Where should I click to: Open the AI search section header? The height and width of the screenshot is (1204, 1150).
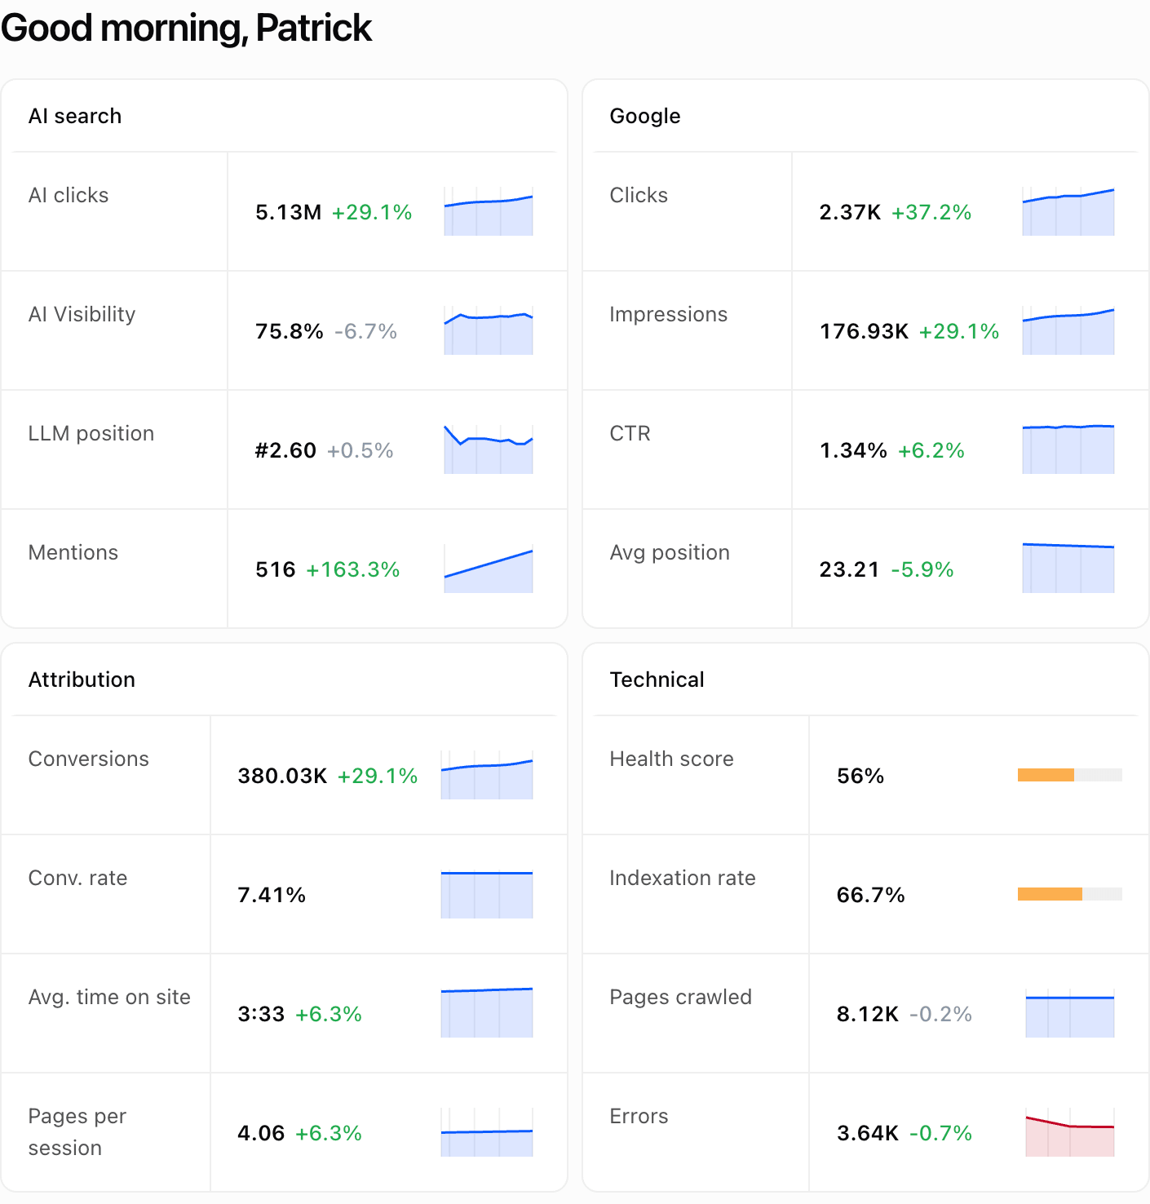pos(75,116)
